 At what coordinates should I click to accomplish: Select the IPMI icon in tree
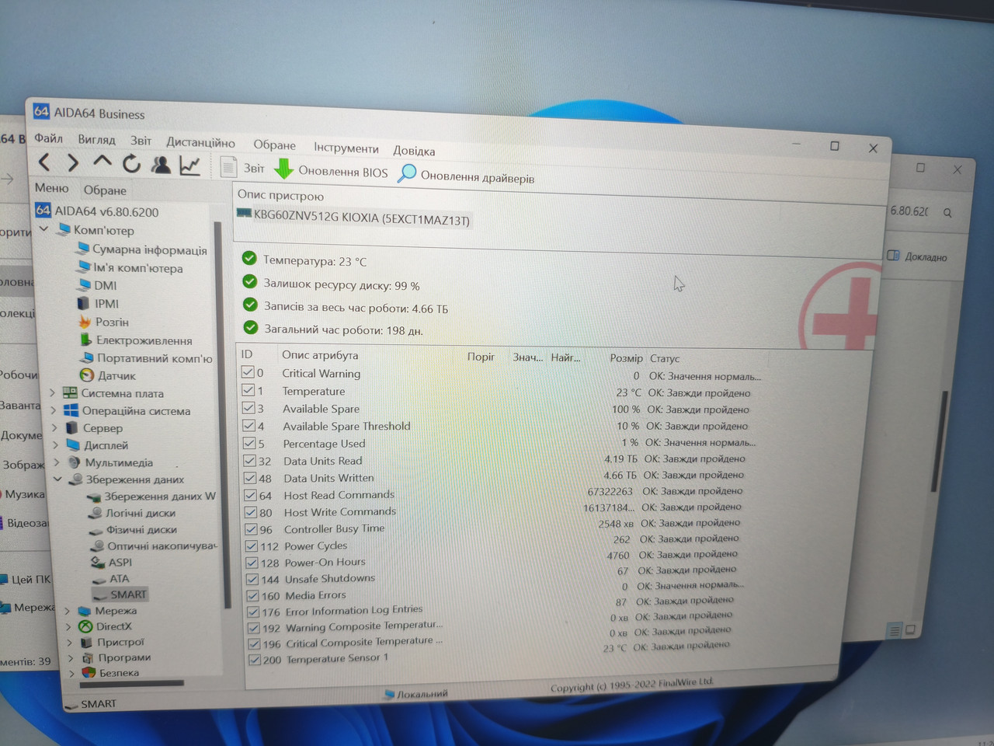[x=84, y=303]
